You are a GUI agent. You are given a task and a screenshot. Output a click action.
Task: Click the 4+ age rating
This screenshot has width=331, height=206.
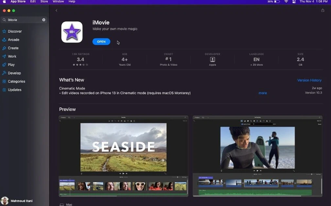(x=125, y=60)
